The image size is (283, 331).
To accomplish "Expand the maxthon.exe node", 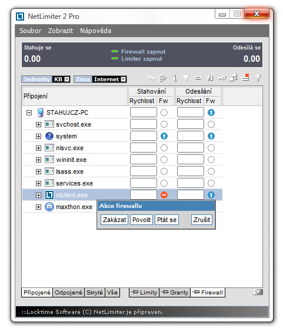I will pyautogui.click(x=38, y=207).
